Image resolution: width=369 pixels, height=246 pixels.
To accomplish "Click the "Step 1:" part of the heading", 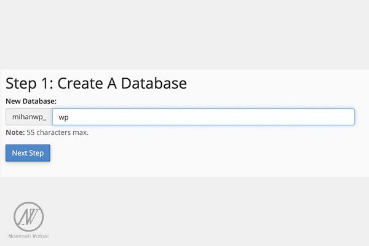I will pos(29,84).
